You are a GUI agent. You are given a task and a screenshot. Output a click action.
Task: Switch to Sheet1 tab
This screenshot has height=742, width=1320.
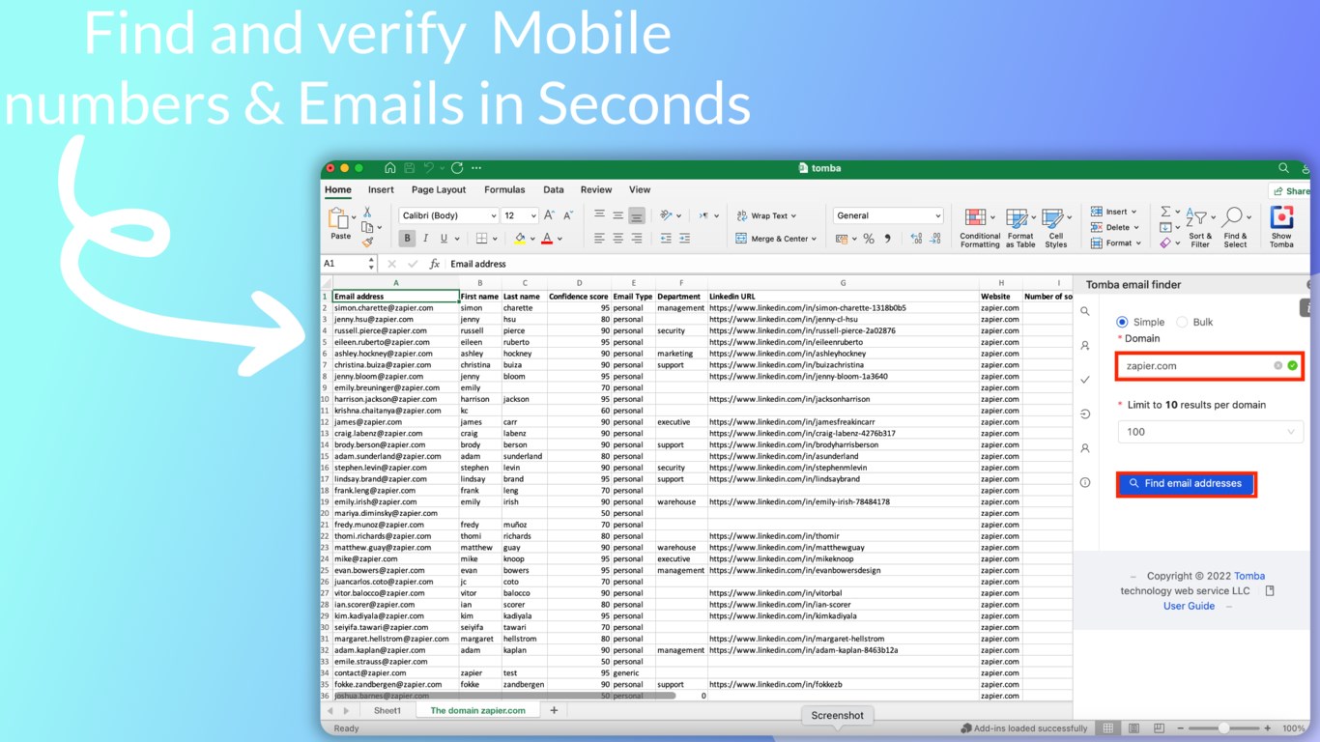[387, 710]
